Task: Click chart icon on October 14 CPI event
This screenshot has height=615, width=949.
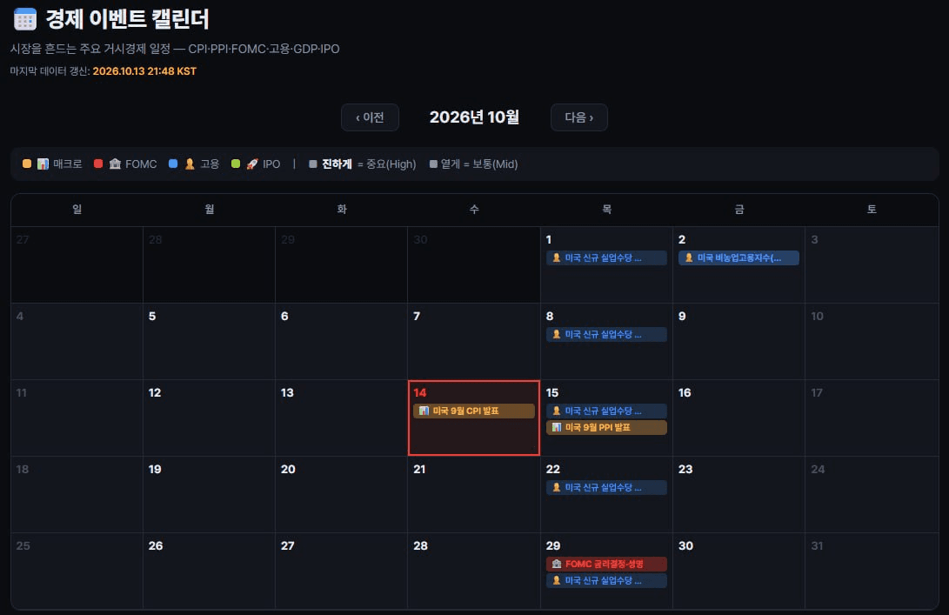Action: click(424, 411)
